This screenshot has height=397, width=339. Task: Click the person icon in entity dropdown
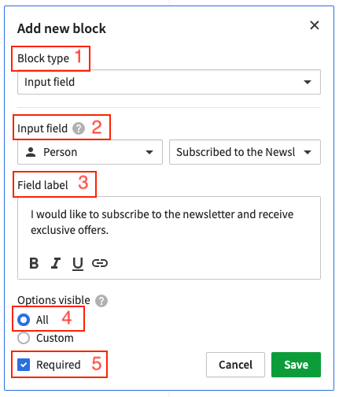coord(31,152)
